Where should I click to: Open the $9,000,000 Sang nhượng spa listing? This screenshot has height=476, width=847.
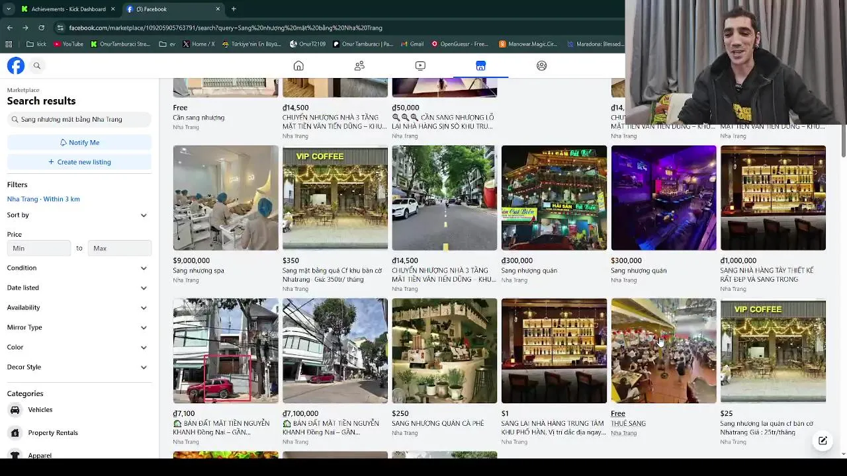tap(226, 198)
